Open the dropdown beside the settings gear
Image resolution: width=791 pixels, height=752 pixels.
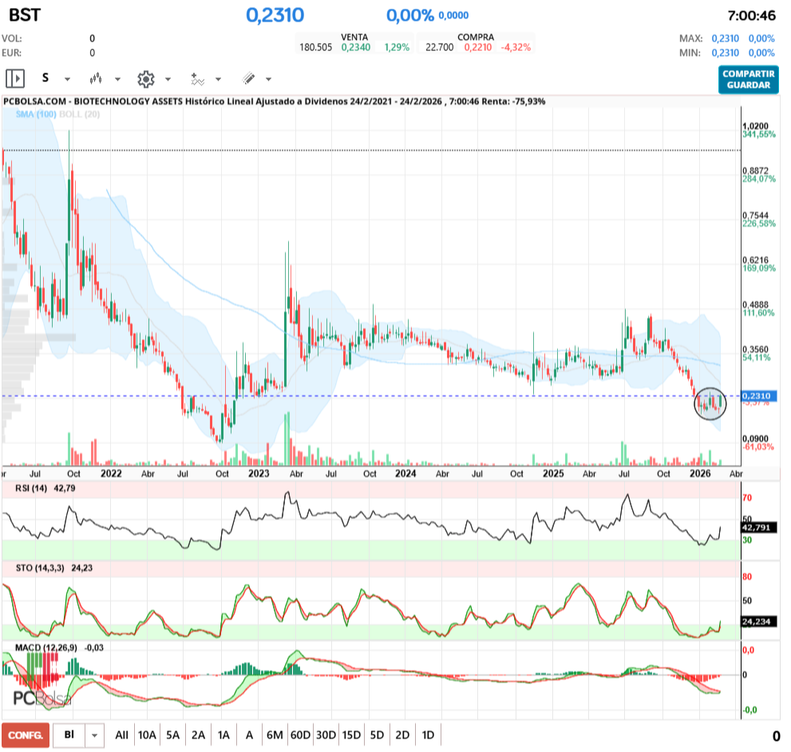(167, 79)
